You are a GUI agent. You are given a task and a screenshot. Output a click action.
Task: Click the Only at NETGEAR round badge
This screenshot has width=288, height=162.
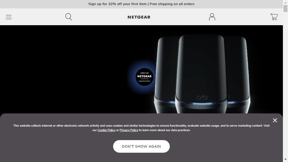144,77
